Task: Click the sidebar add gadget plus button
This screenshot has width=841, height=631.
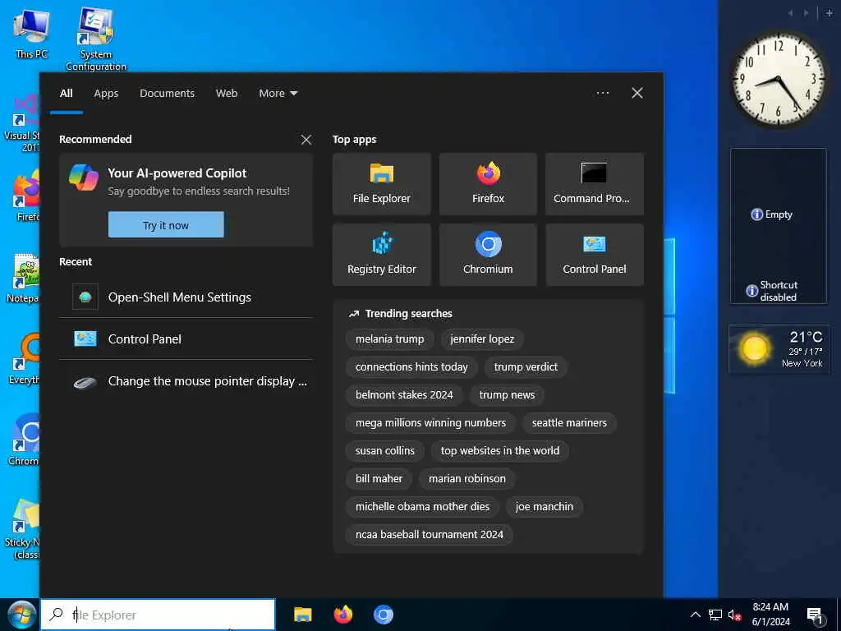Action: click(830, 13)
